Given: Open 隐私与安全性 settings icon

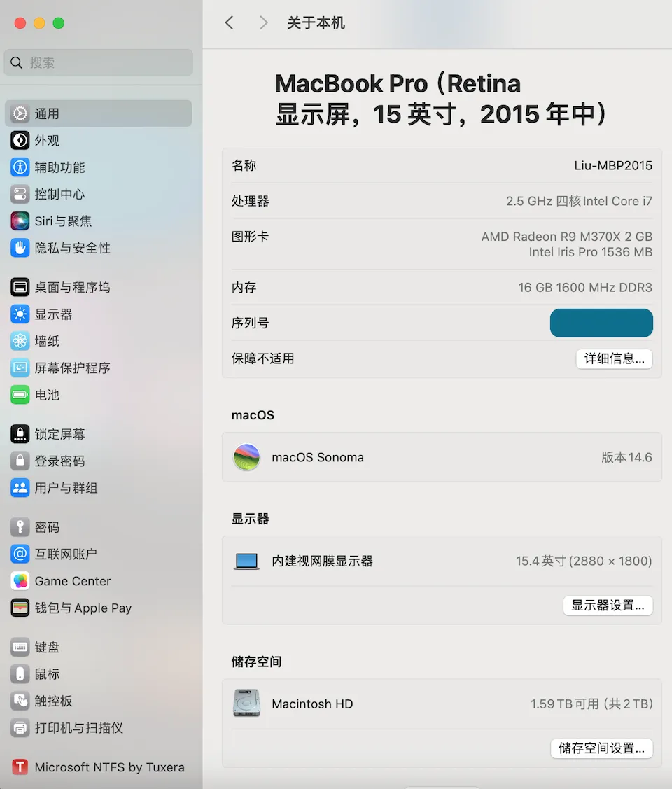Looking at the screenshot, I should [x=19, y=248].
